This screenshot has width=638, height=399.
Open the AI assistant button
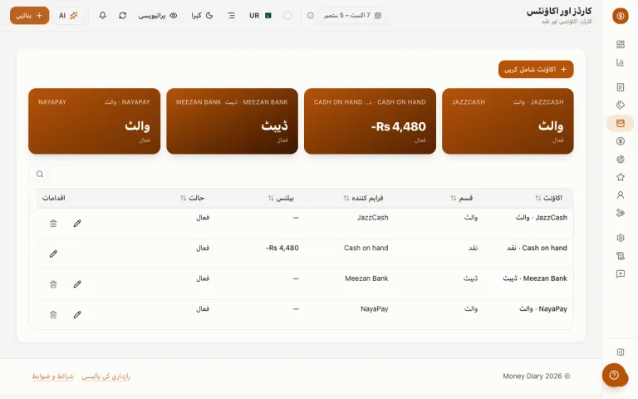(68, 16)
